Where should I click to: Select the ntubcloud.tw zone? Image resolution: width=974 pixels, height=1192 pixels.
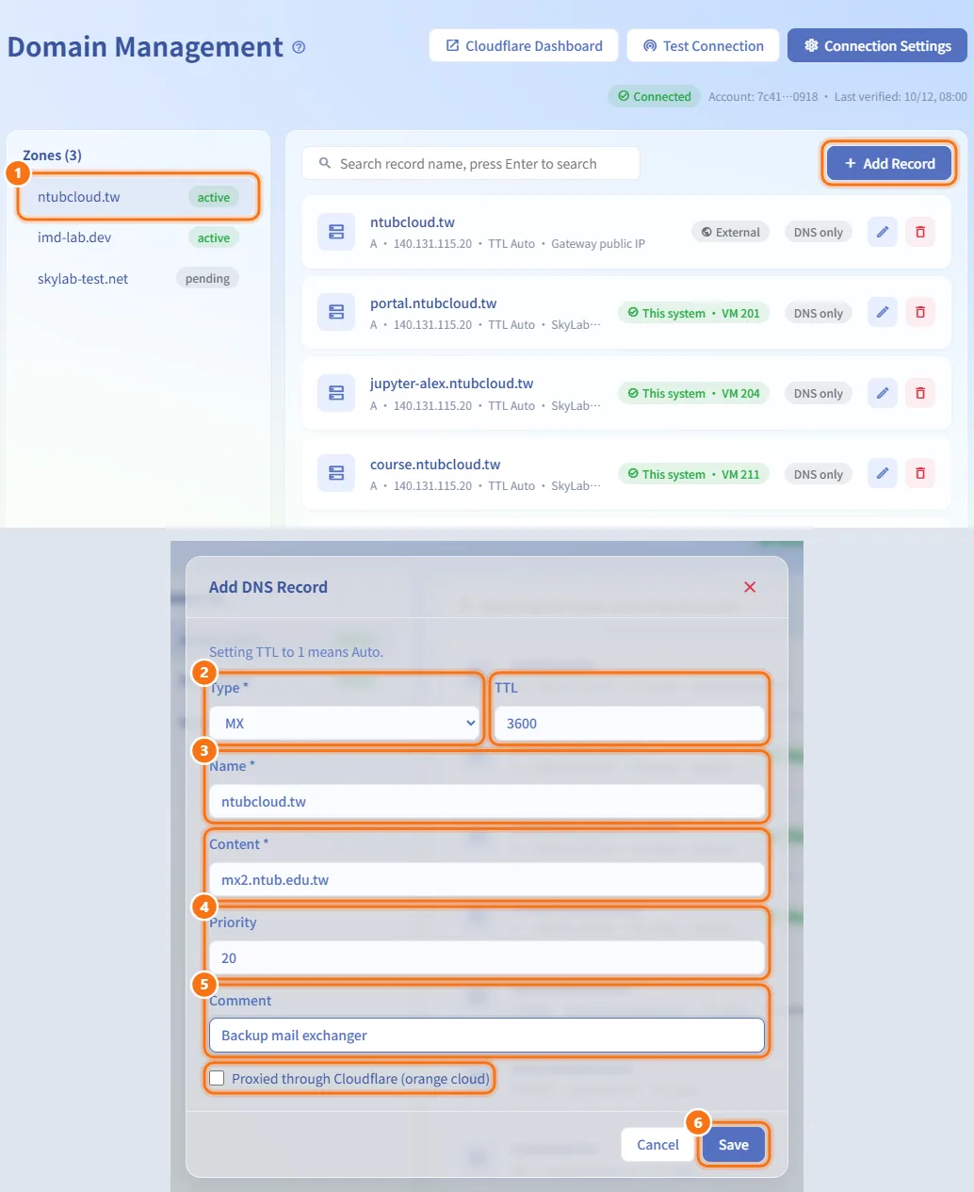[138, 197]
